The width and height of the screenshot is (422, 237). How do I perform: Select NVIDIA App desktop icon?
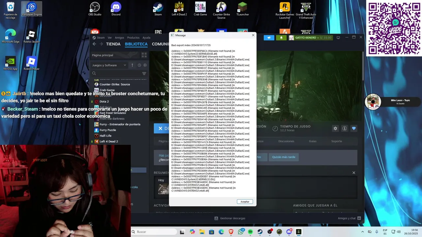[11, 64]
